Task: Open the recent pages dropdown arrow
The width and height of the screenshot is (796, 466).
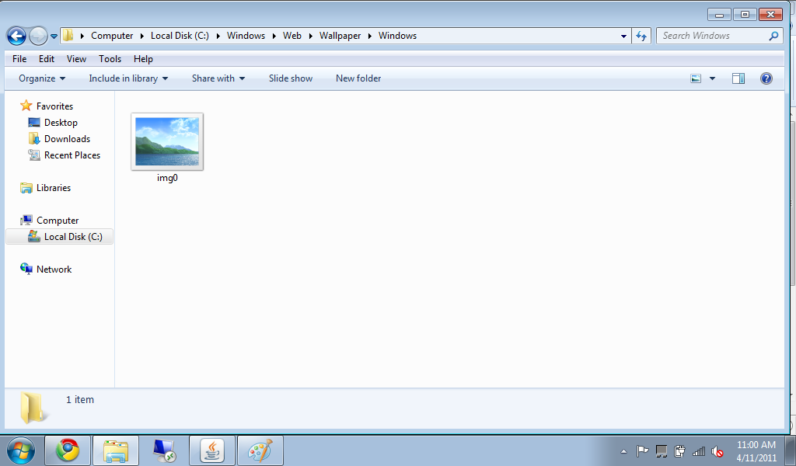Action: tap(54, 37)
